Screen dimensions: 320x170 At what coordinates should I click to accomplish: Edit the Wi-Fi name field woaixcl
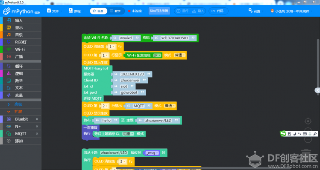(126, 38)
